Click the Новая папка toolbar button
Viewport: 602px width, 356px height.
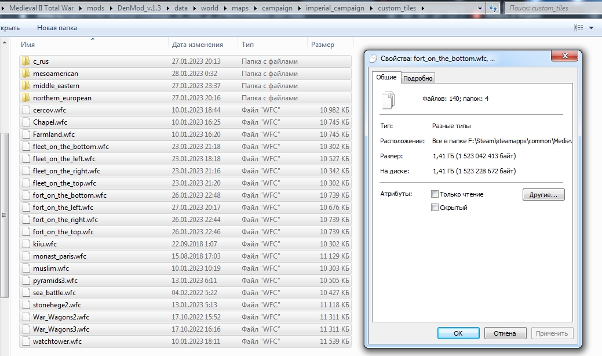[57, 28]
